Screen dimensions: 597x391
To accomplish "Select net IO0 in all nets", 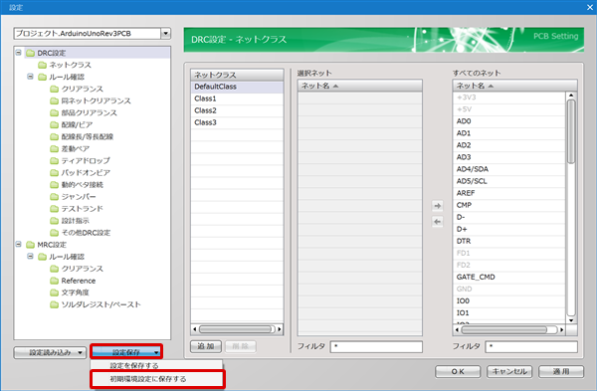I will click(509, 301).
